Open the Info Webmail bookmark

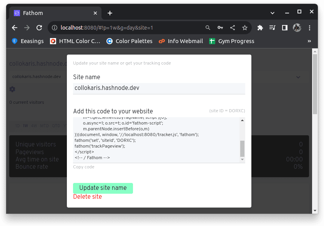[181, 41]
